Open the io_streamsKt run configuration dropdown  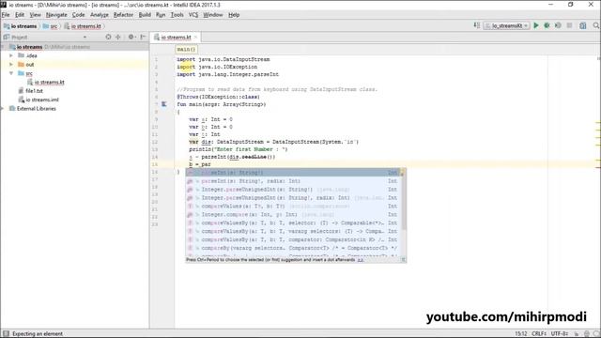(507, 25)
